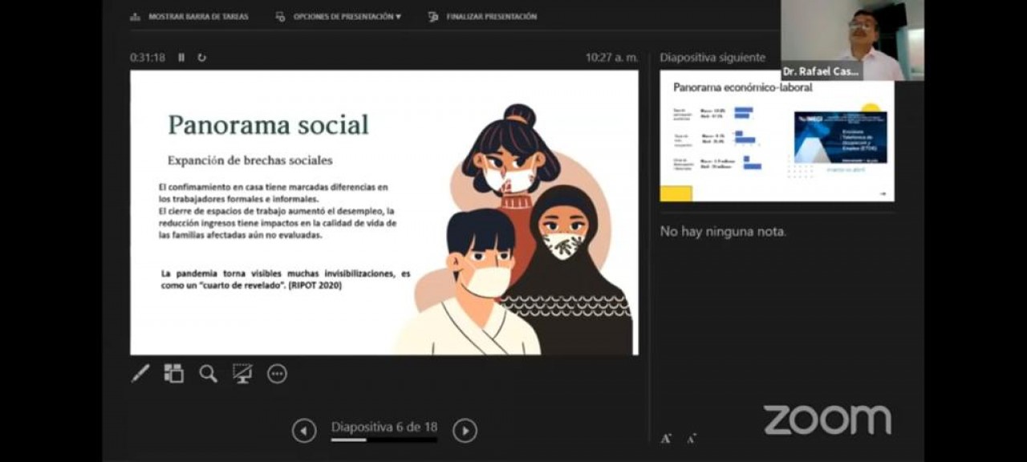Click Mostrar barra de tareas
The image size is (1027, 462).
pyautogui.click(x=189, y=16)
